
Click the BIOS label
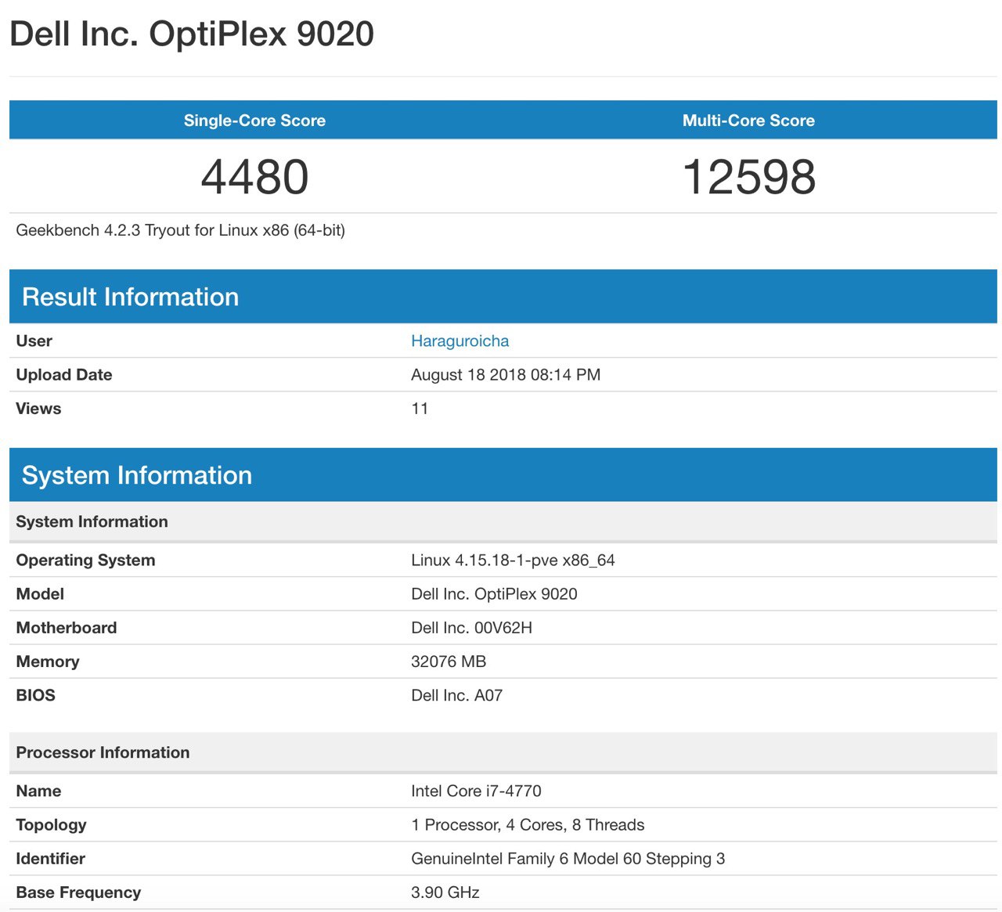click(x=35, y=695)
